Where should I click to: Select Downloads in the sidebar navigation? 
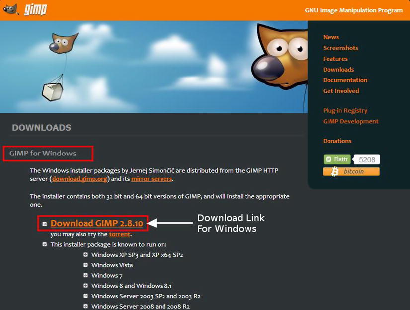point(338,69)
